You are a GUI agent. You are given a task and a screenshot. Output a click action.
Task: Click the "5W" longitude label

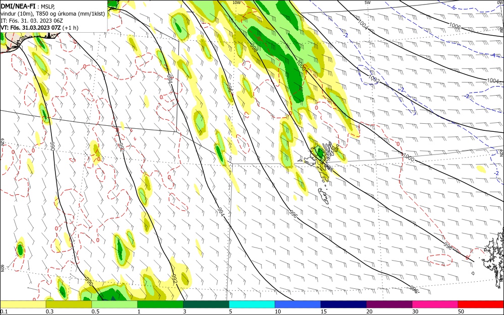click(x=368, y=3)
